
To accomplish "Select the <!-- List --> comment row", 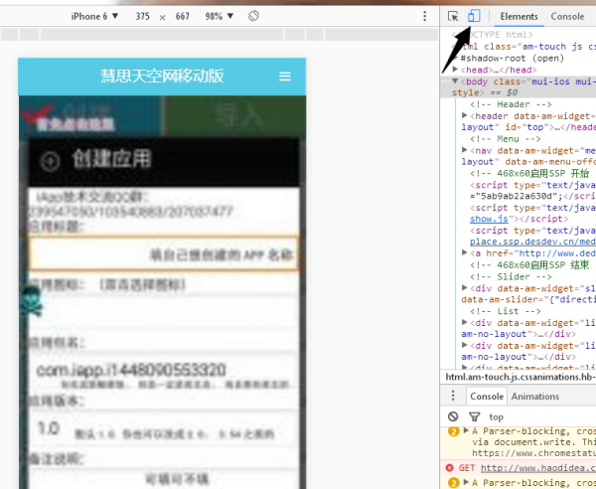I will pyautogui.click(x=506, y=311).
